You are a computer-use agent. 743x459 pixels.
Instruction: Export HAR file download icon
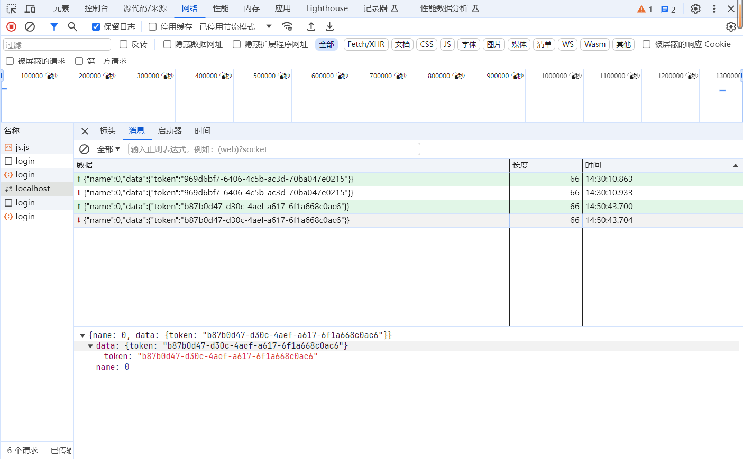pyautogui.click(x=329, y=26)
